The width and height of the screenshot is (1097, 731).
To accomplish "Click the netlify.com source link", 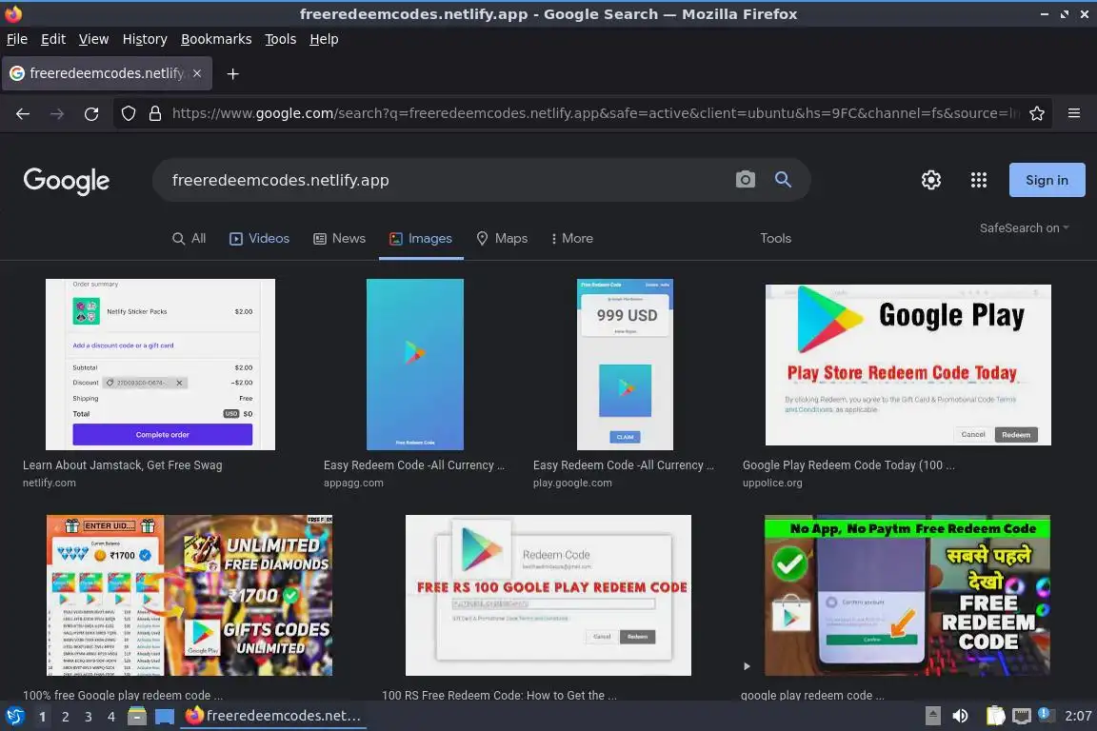I will click(x=49, y=483).
